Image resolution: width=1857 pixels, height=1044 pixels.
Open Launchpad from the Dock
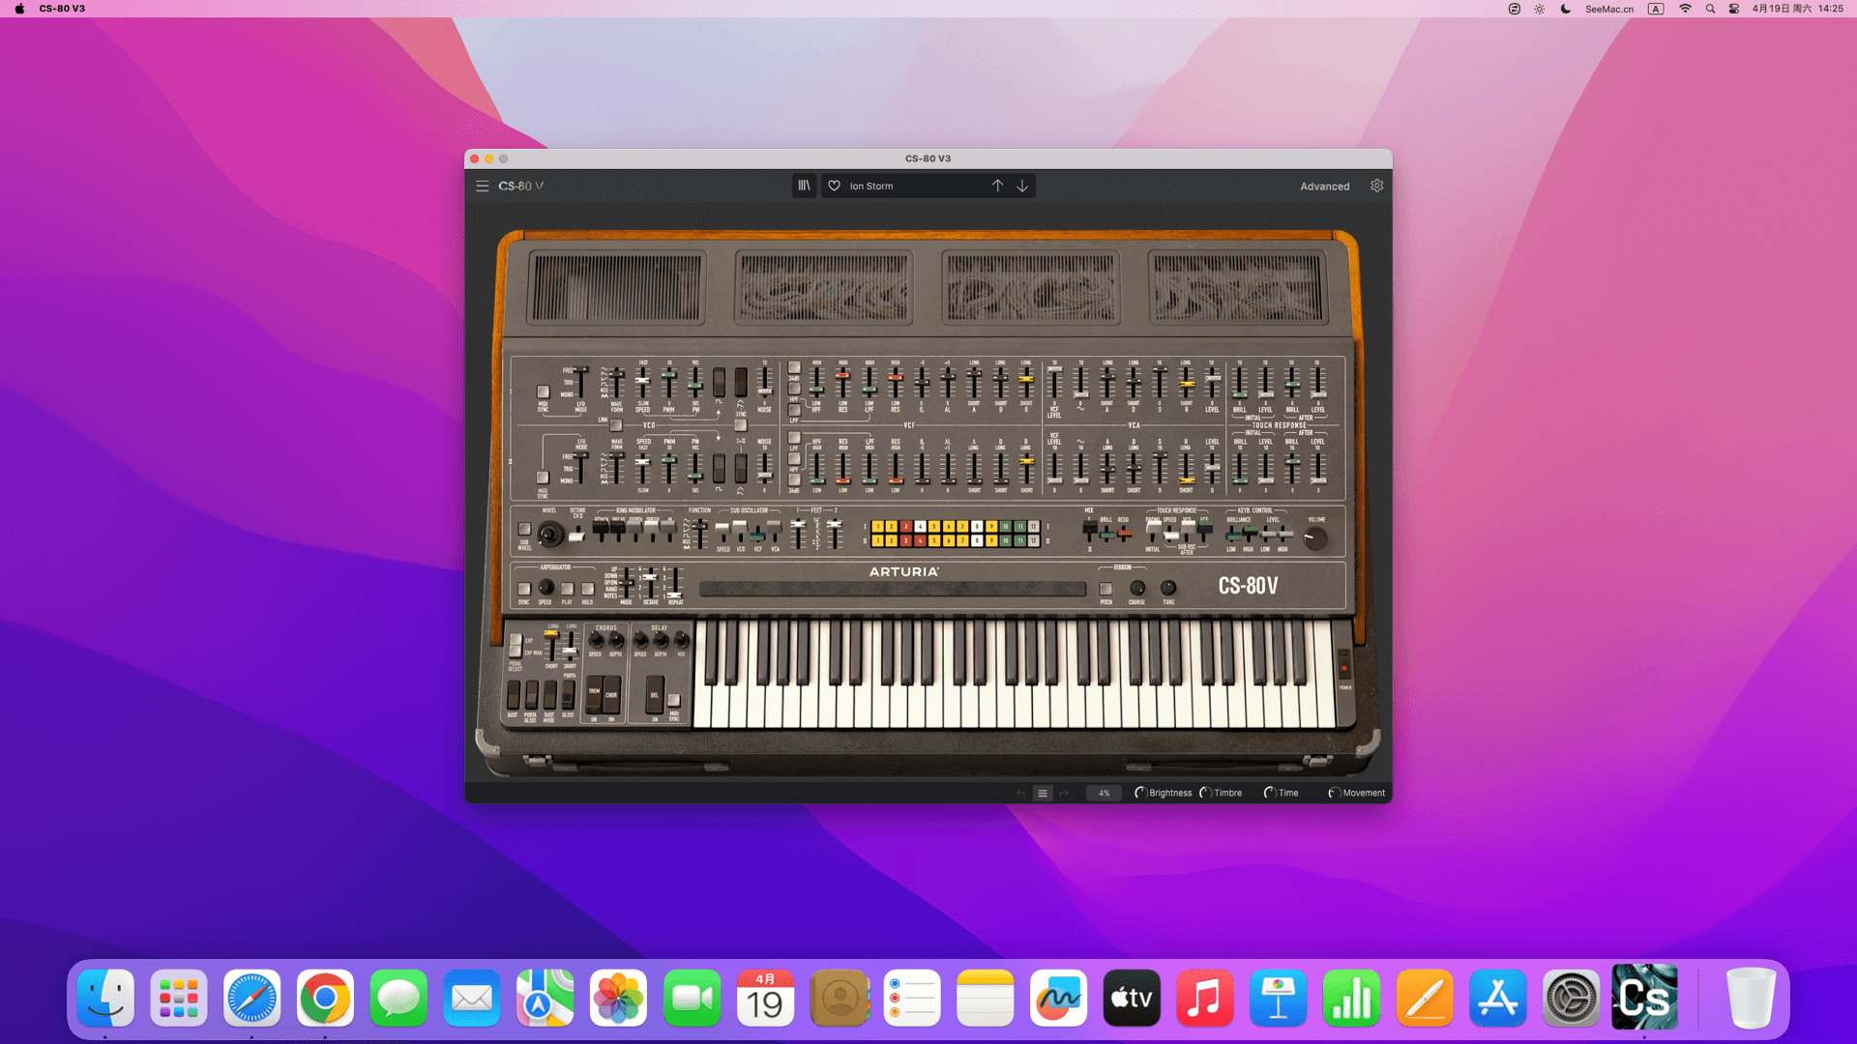tap(179, 998)
